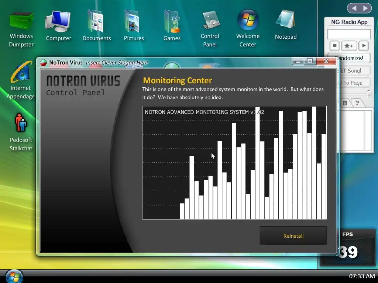Click the NG Radio volume slider handle

[369, 94]
